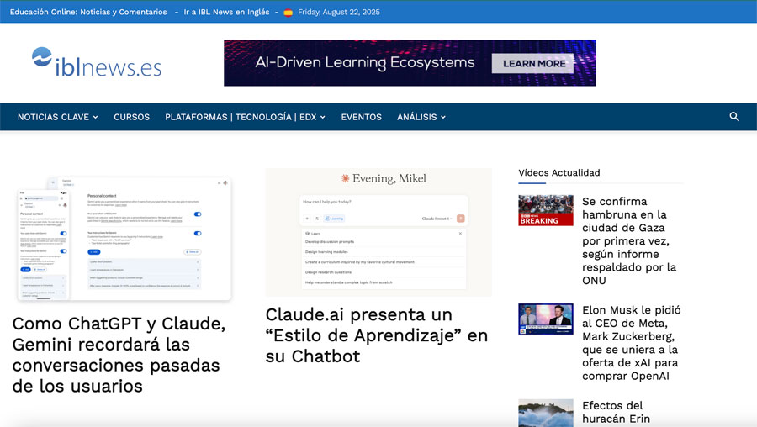This screenshot has height=427, width=757.
Task: Expand the Análisis menu chevron
Action: coord(443,117)
